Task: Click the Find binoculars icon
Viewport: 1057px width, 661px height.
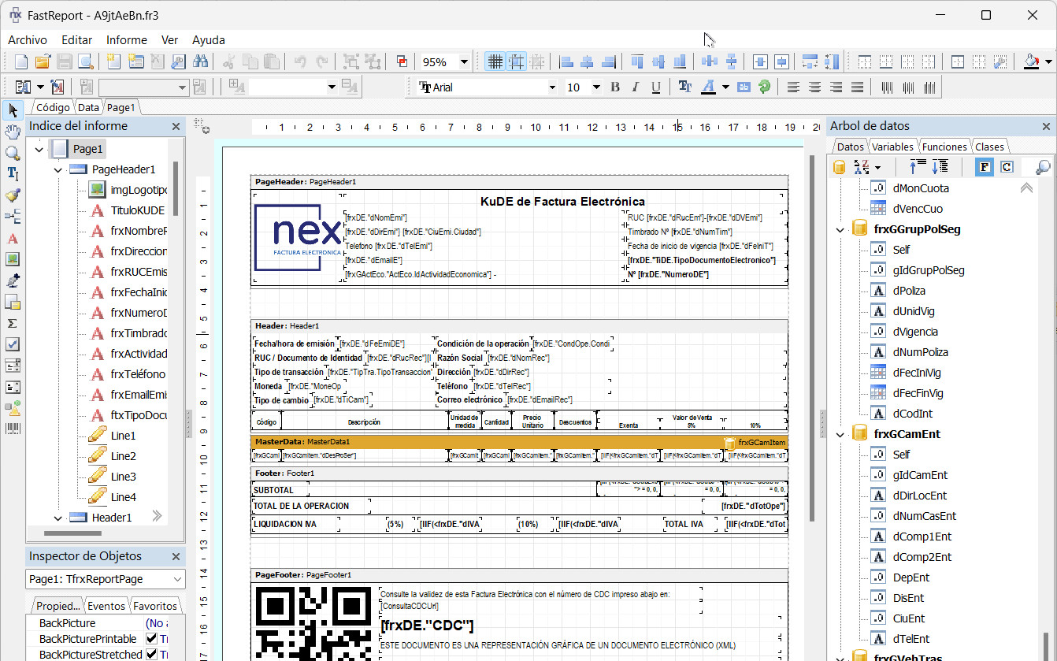Action: point(200,61)
